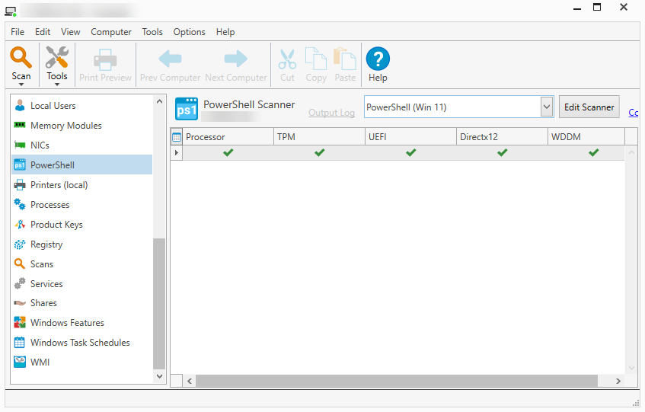
Task: Click the Copy pages icon
Action: click(x=315, y=59)
